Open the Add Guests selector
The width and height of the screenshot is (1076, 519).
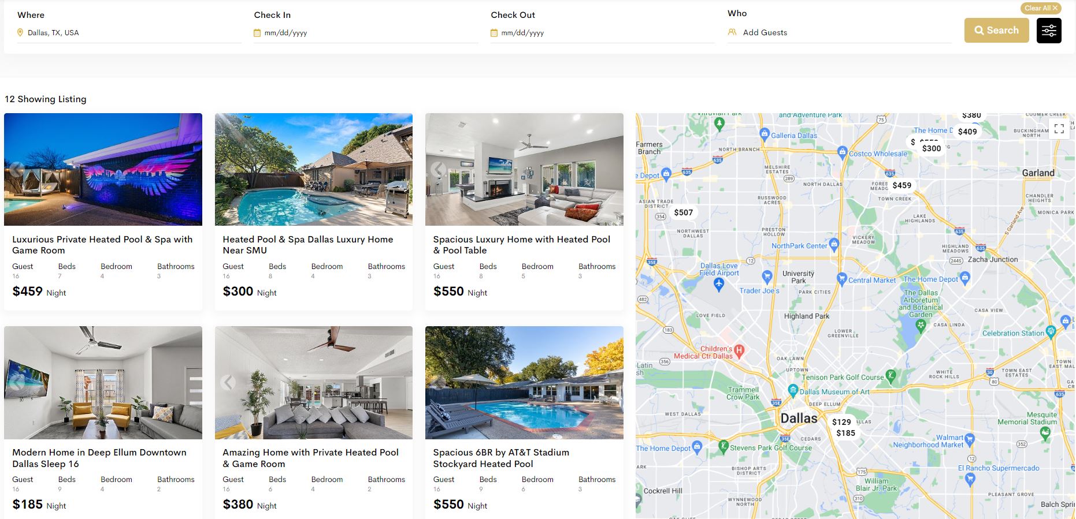(839, 33)
